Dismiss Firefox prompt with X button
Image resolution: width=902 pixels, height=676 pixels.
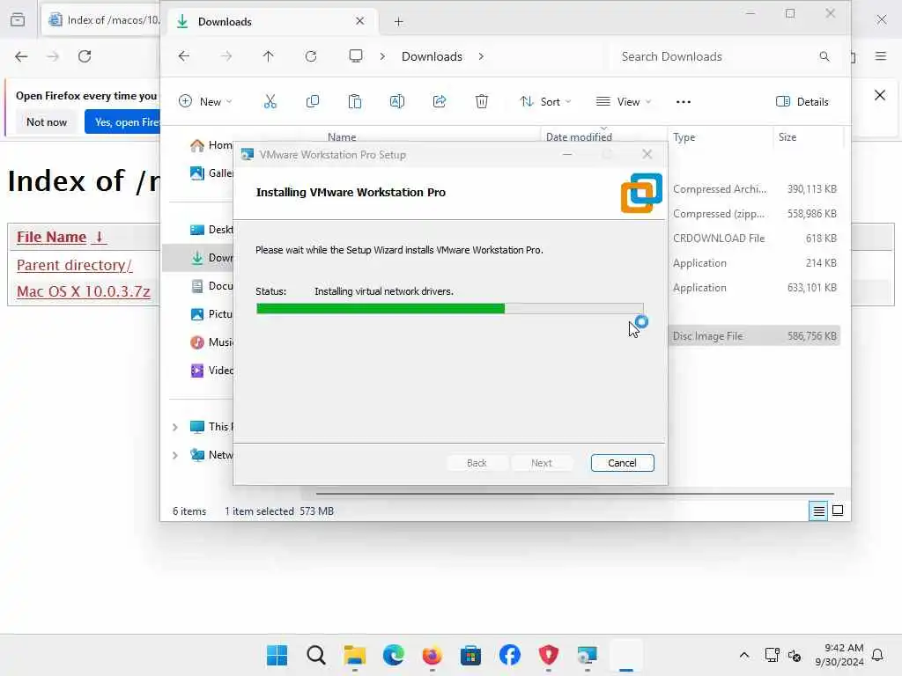(880, 95)
